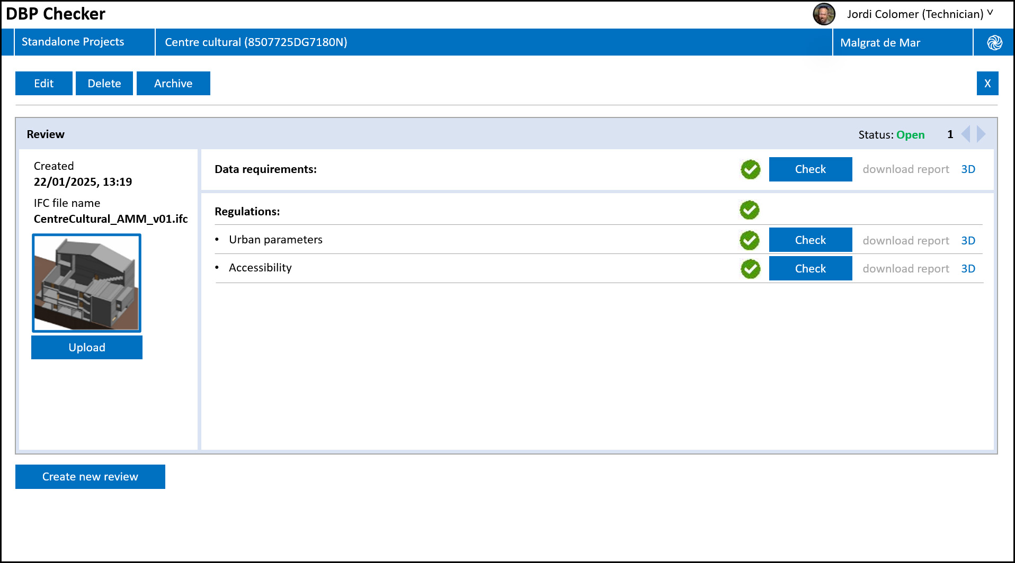Click the Regulations green checkmark status icon

pyautogui.click(x=749, y=210)
